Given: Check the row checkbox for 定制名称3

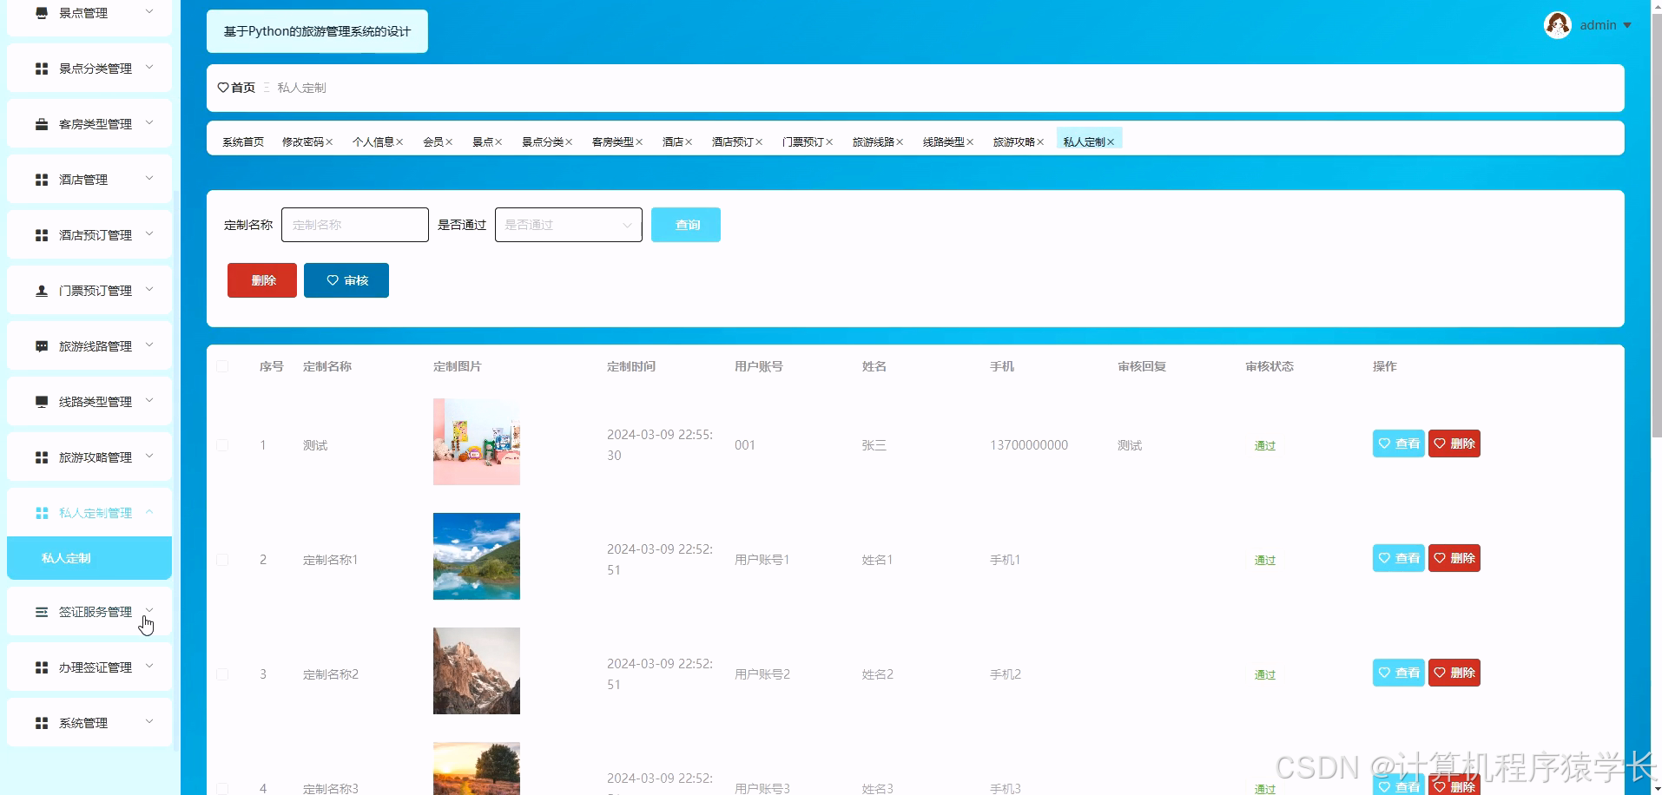Looking at the screenshot, I should point(222,788).
